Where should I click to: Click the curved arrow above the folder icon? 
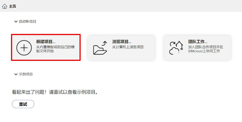[104, 43]
